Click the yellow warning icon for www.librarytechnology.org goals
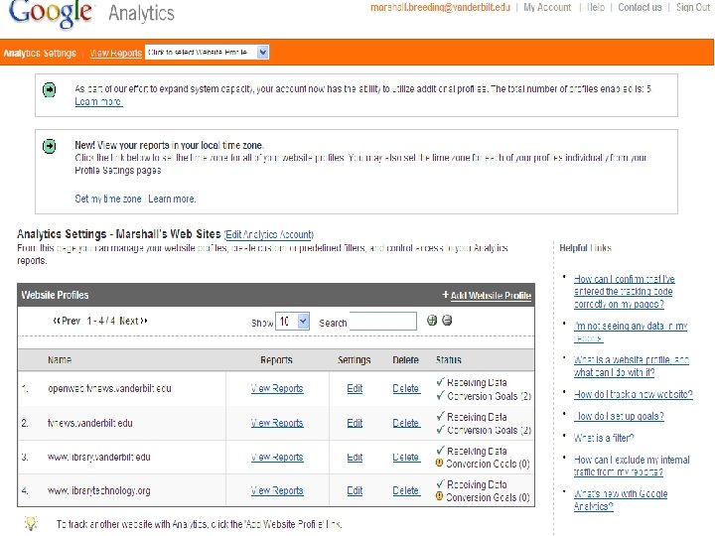 [x=439, y=496]
